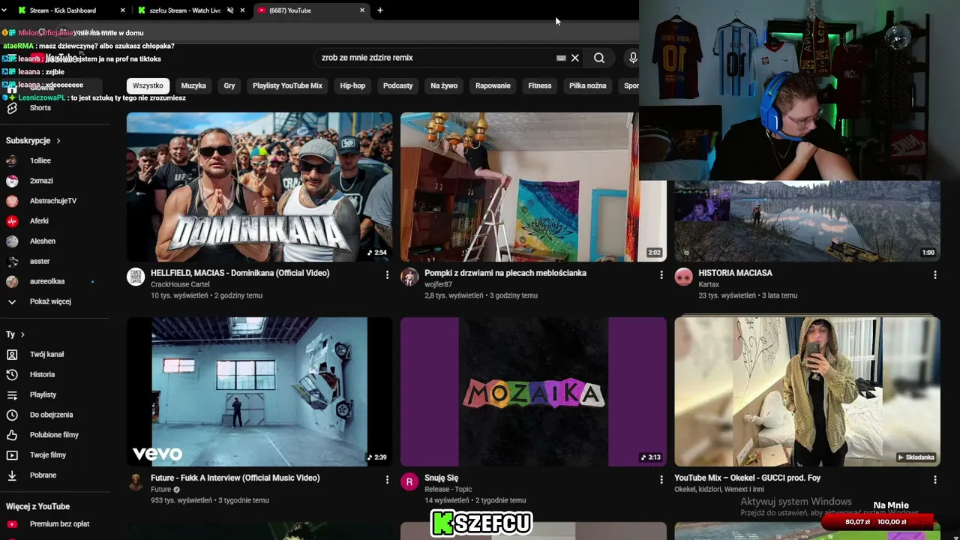Open the Do obejrzenia watch-later icon
The height and width of the screenshot is (540, 960).
pyautogui.click(x=12, y=415)
